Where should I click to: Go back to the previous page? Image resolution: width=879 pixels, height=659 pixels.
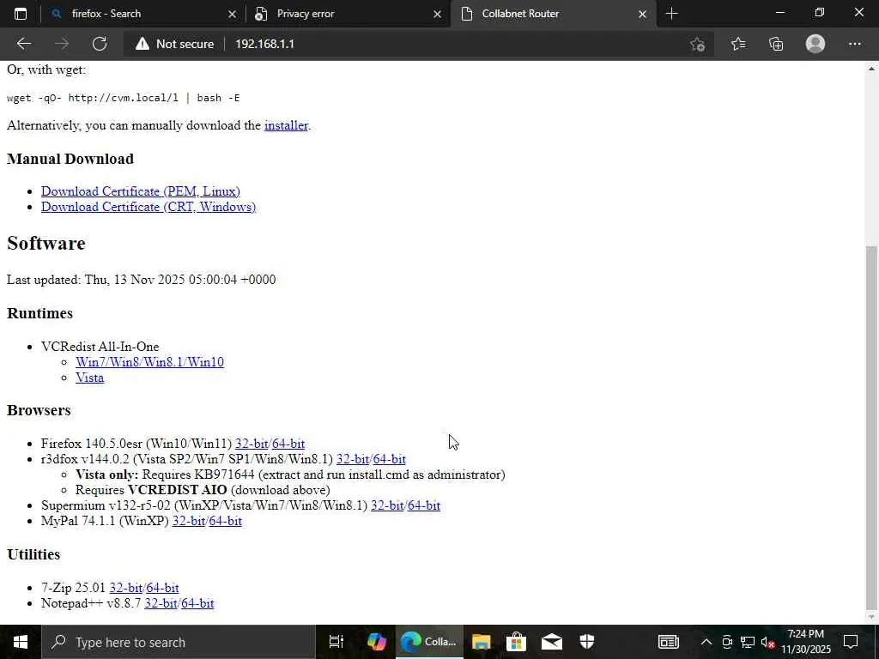pos(23,44)
